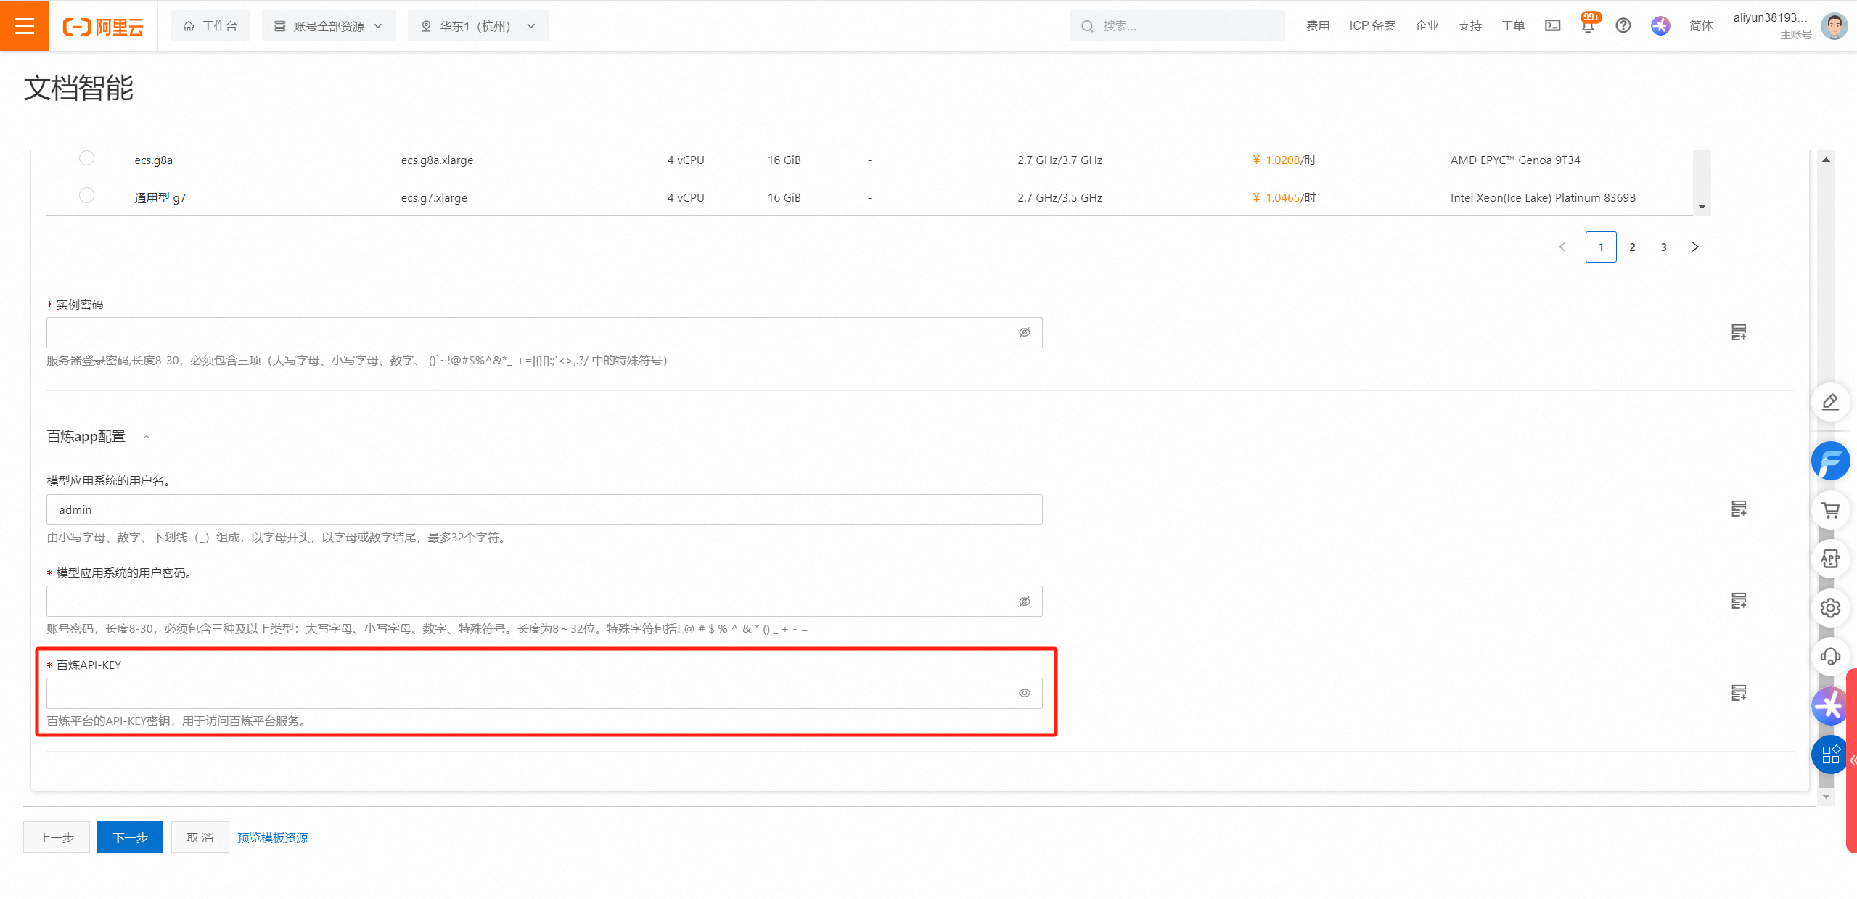Click the parameter list icon beside admin username field
This screenshot has width=1857, height=899.
[x=1739, y=509]
